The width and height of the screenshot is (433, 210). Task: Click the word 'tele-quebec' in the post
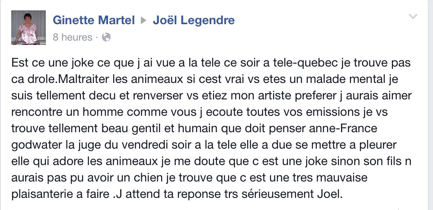(x=306, y=63)
